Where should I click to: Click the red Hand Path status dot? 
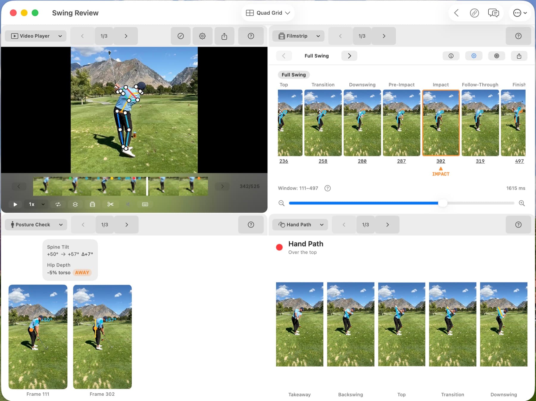(x=279, y=247)
